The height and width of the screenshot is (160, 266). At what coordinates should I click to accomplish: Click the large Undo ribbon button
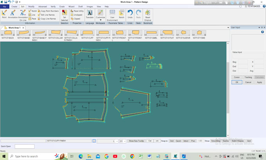[x=130, y=14]
